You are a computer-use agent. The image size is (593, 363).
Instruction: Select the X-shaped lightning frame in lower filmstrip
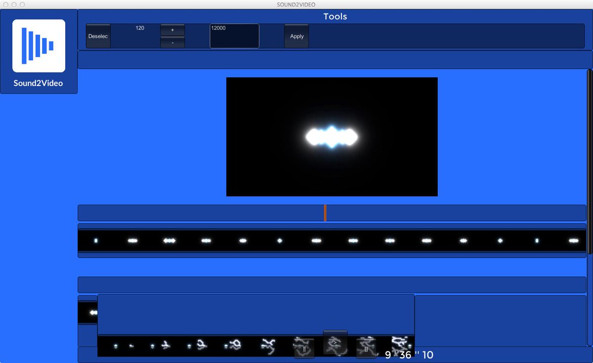[268, 346]
